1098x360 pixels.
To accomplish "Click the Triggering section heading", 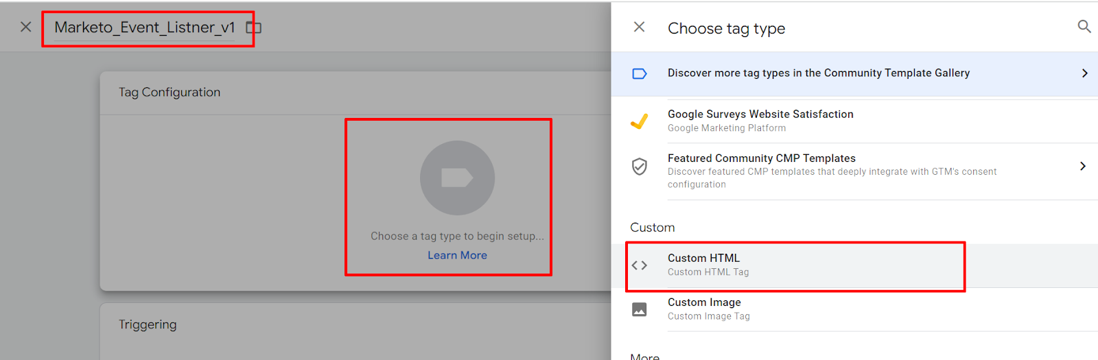I will tap(148, 324).
